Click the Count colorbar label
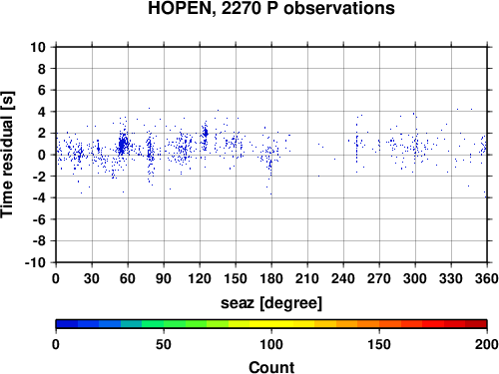This screenshot has width=499, height=374. click(271, 367)
